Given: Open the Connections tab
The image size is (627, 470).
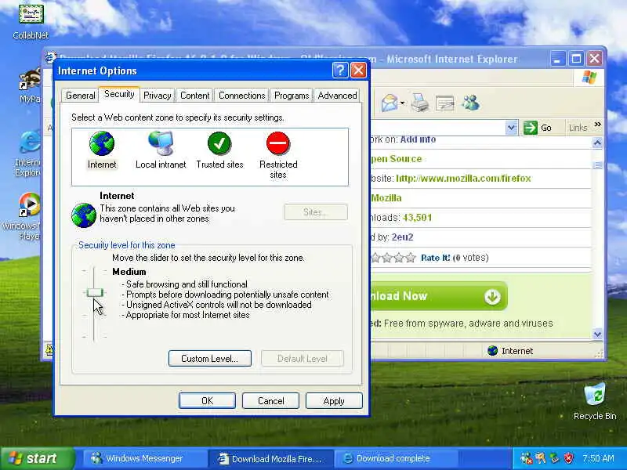Looking at the screenshot, I should click(x=241, y=96).
